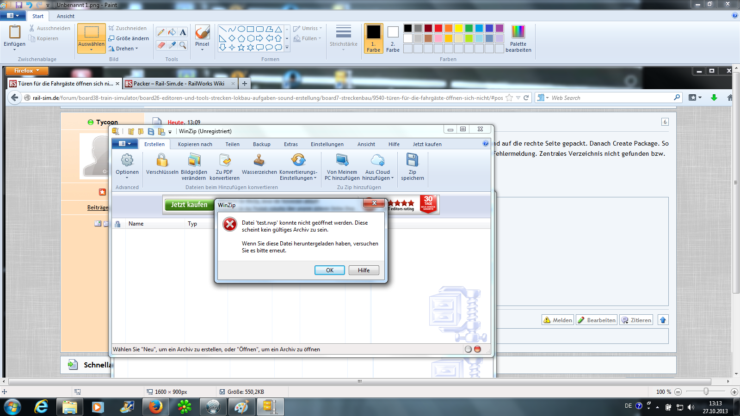Open Internet Explorer from the taskbar
This screenshot has height=416, width=740.
click(42, 407)
